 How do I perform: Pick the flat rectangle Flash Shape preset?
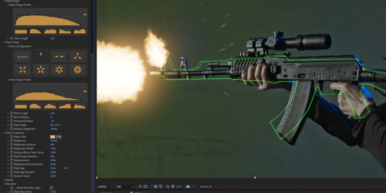21,31
